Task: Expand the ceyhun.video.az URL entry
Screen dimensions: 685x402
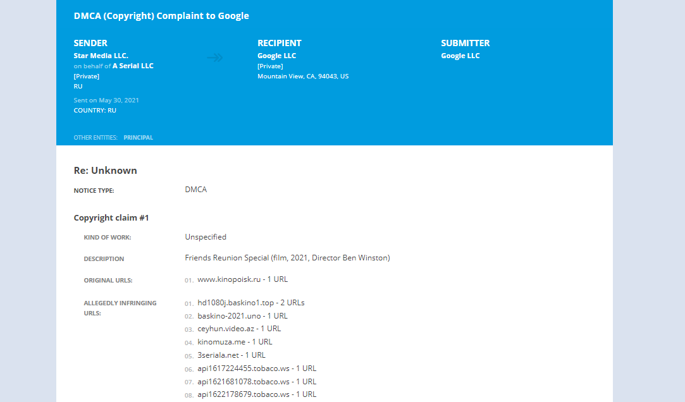Action: point(239,329)
